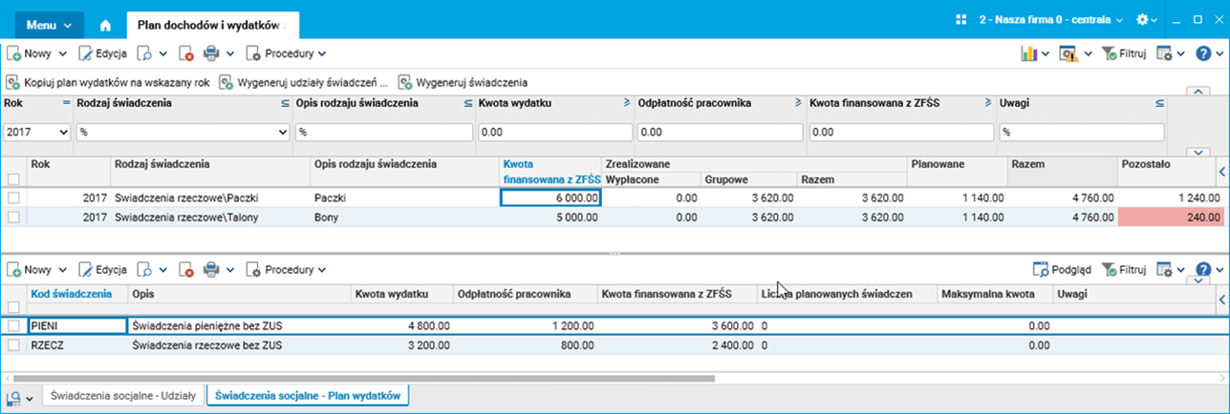Image resolution: width=1230 pixels, height=414 pixels.
Task: Click the upper grid side panel arrow
Action: click(x=1221, y=171)
